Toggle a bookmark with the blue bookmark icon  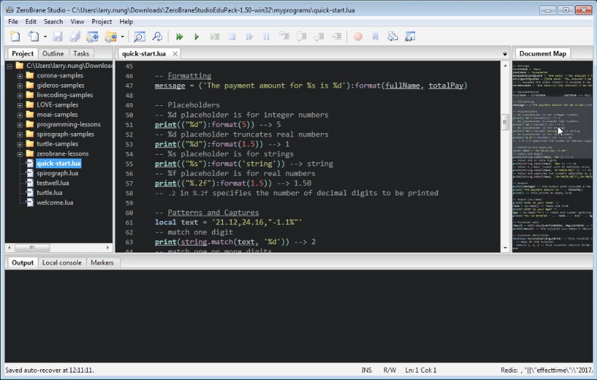pyautogui.click(x=376, y=37)
